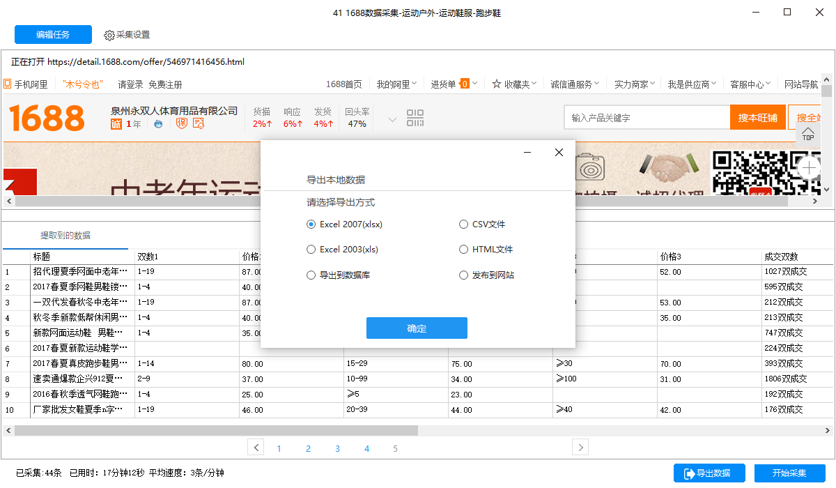Viewport: 836px width, 488px height.
Task: Confirm export with 确定 button
Action: click(x=417, y=328)
